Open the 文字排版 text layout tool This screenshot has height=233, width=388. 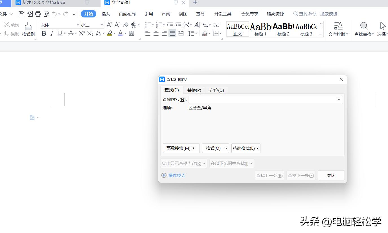[338, 28]
